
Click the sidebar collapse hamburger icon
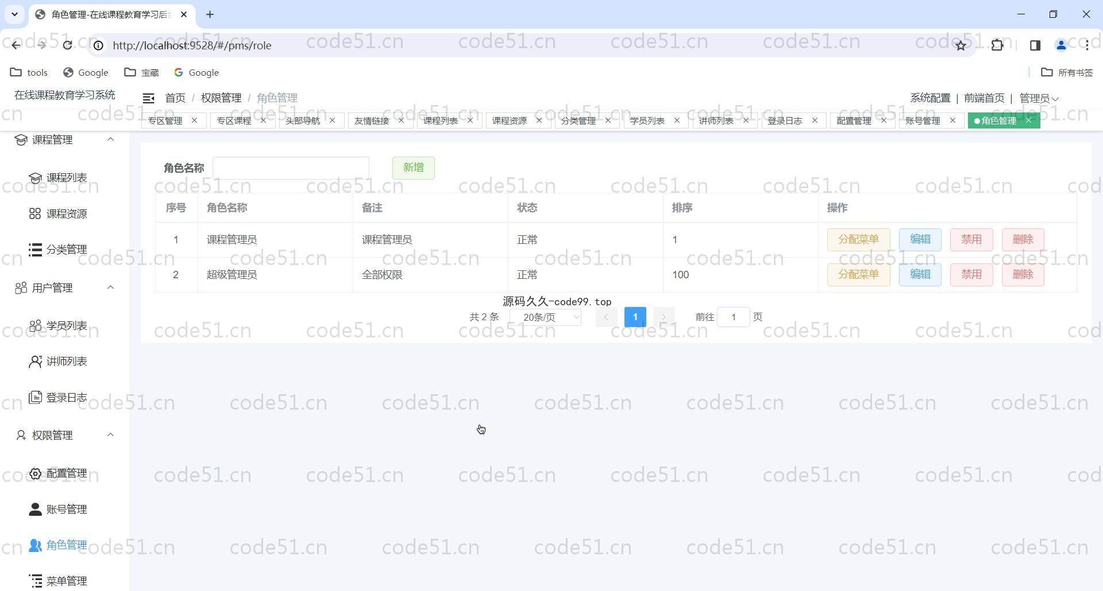[x=148, y=98]
